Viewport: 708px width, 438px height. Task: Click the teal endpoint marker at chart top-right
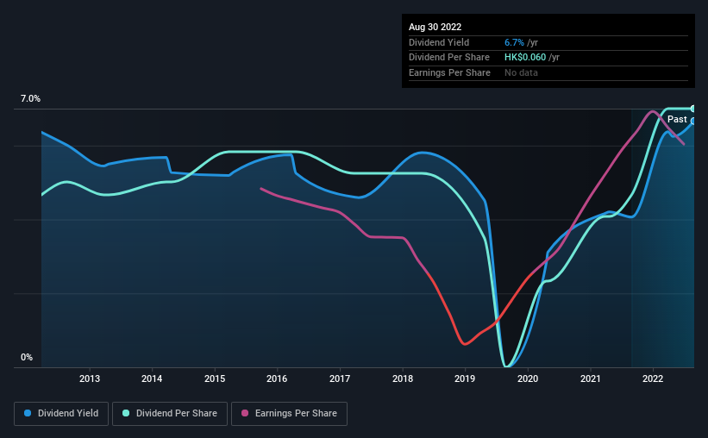pos(692,109)
